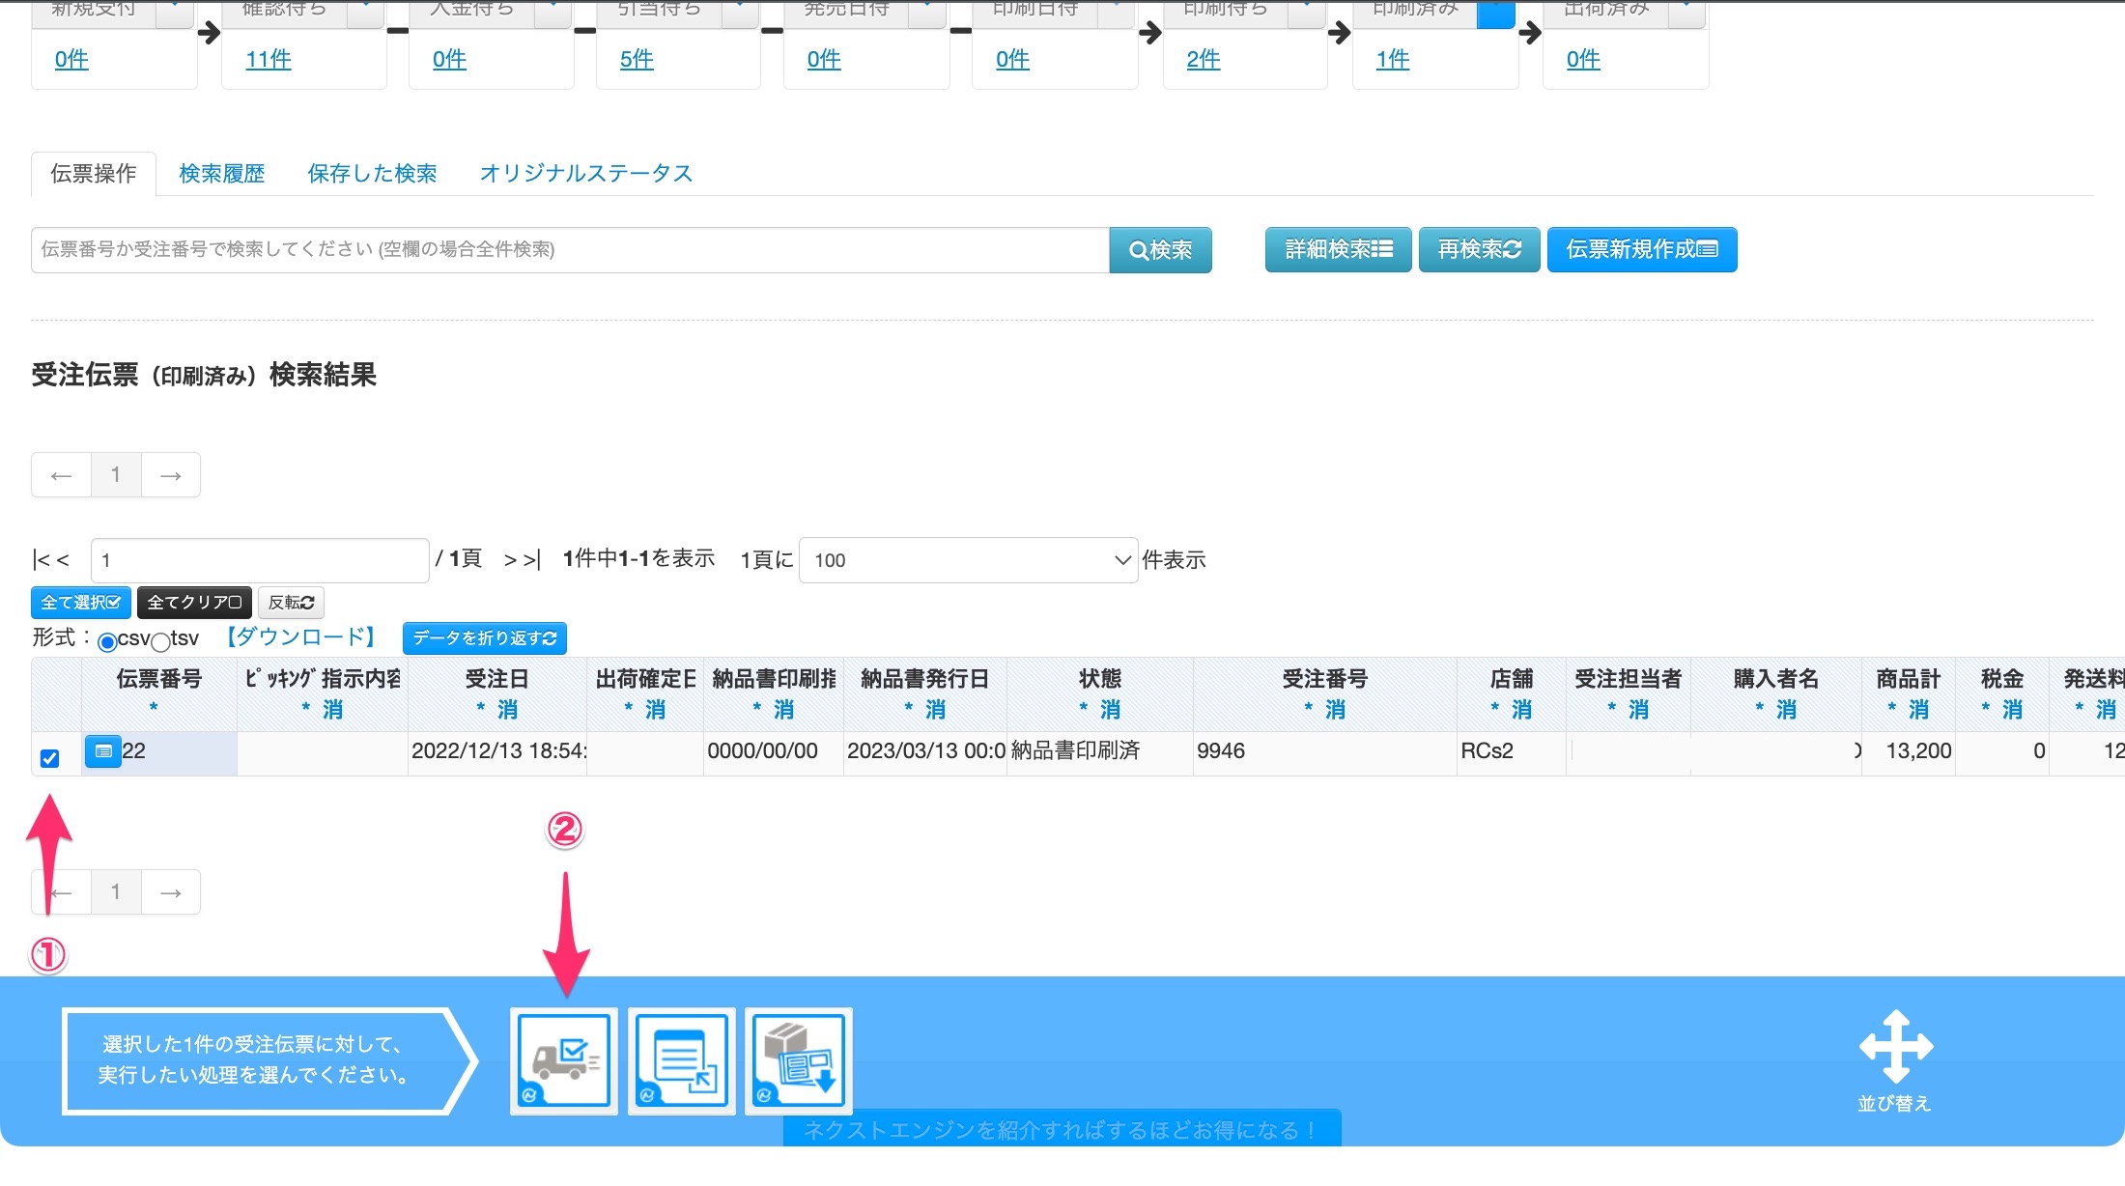
Task: Click the 並び替え reorder arrows icon
Action: coord(1895,1048)
